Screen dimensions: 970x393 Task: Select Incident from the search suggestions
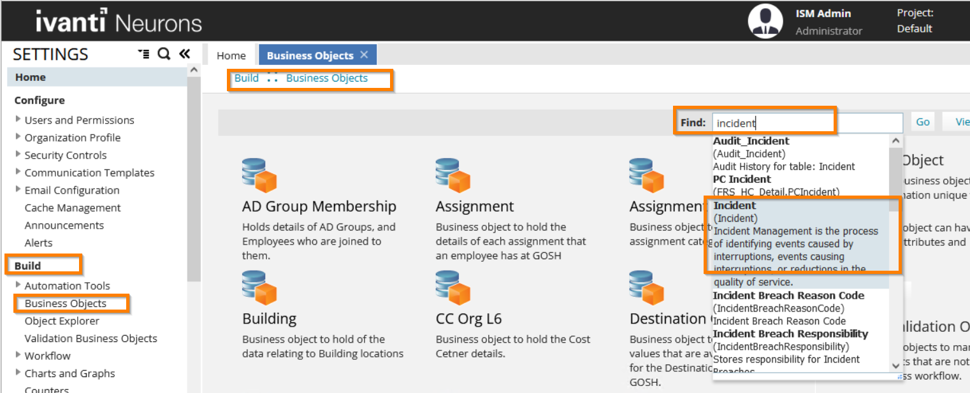pos(734,206)
